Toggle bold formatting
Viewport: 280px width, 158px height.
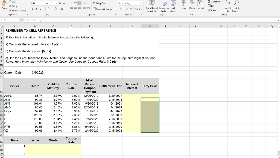click(x=32, y=9)
